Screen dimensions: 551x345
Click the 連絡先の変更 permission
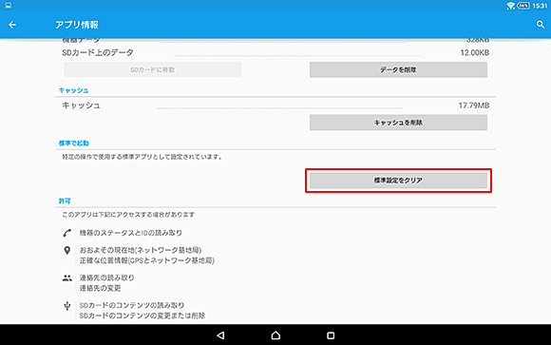[100, 288]
